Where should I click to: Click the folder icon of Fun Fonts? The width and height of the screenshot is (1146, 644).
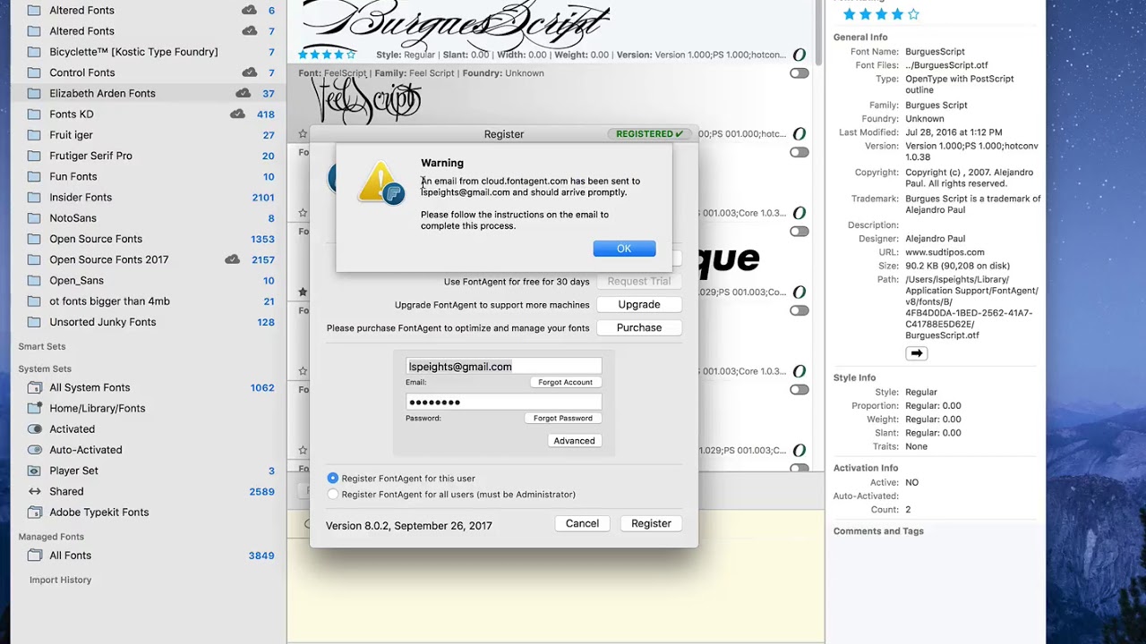(x=34, y=176)
